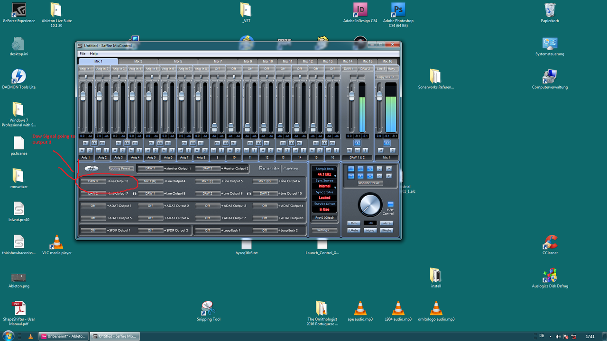Toggle stereo link for Anlg 5 and 6

(x=160, y=143)
